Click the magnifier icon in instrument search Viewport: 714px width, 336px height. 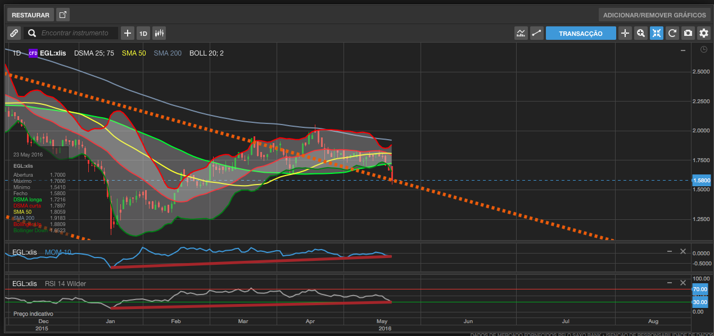[x=31, y=33]
